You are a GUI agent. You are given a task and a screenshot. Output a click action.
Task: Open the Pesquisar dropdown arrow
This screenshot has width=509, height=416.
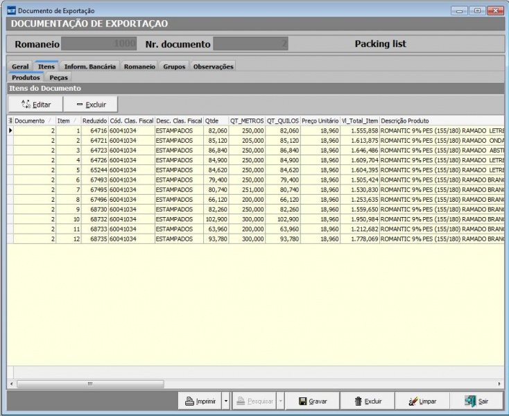click(281, 401)
